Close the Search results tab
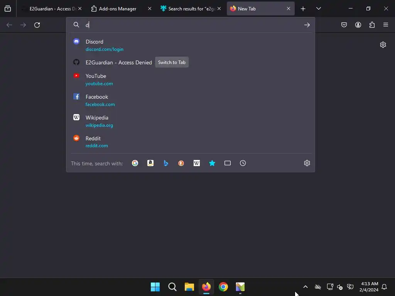395x296 pixels. [x=219, y=8]
